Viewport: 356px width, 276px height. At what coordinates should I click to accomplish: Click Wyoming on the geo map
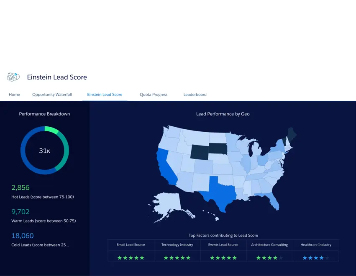tap(200, 152)
